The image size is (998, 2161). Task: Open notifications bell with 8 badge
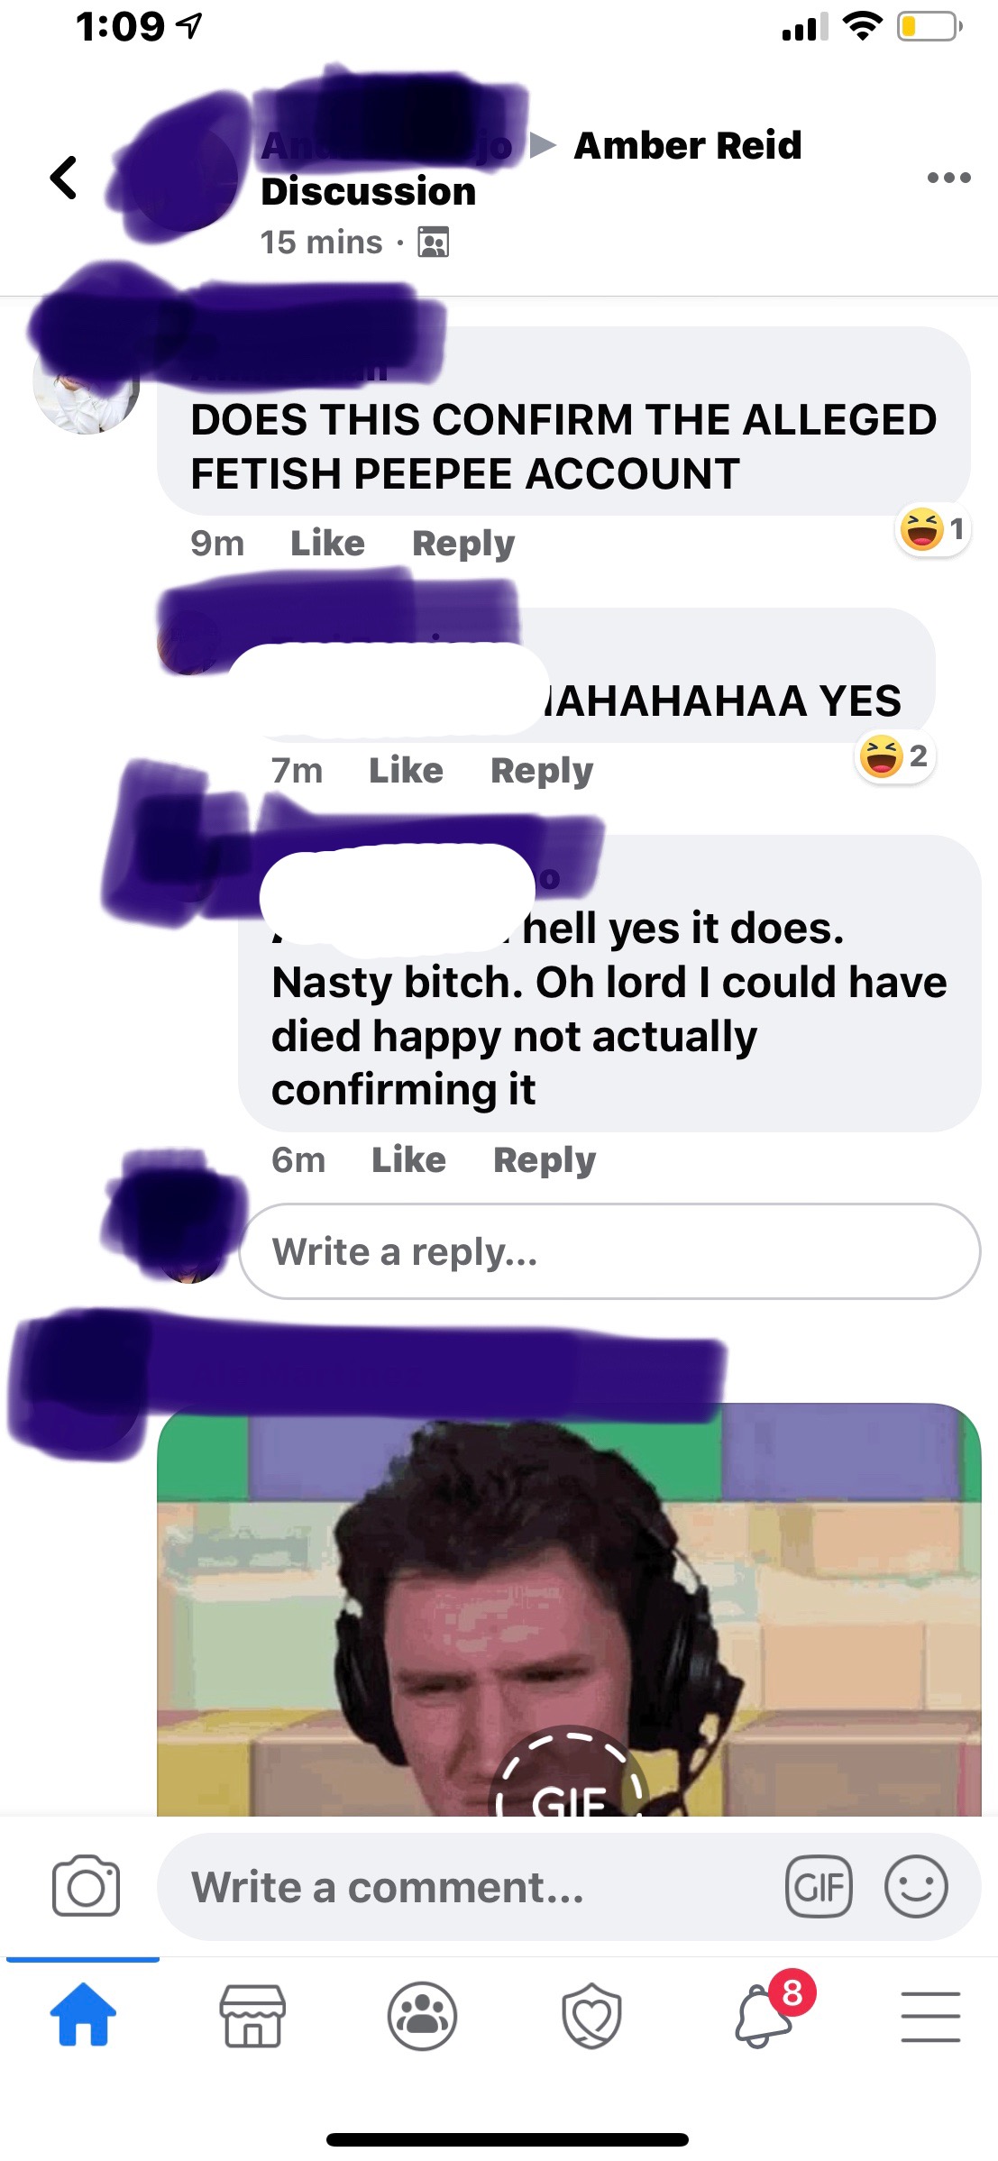765,2015
